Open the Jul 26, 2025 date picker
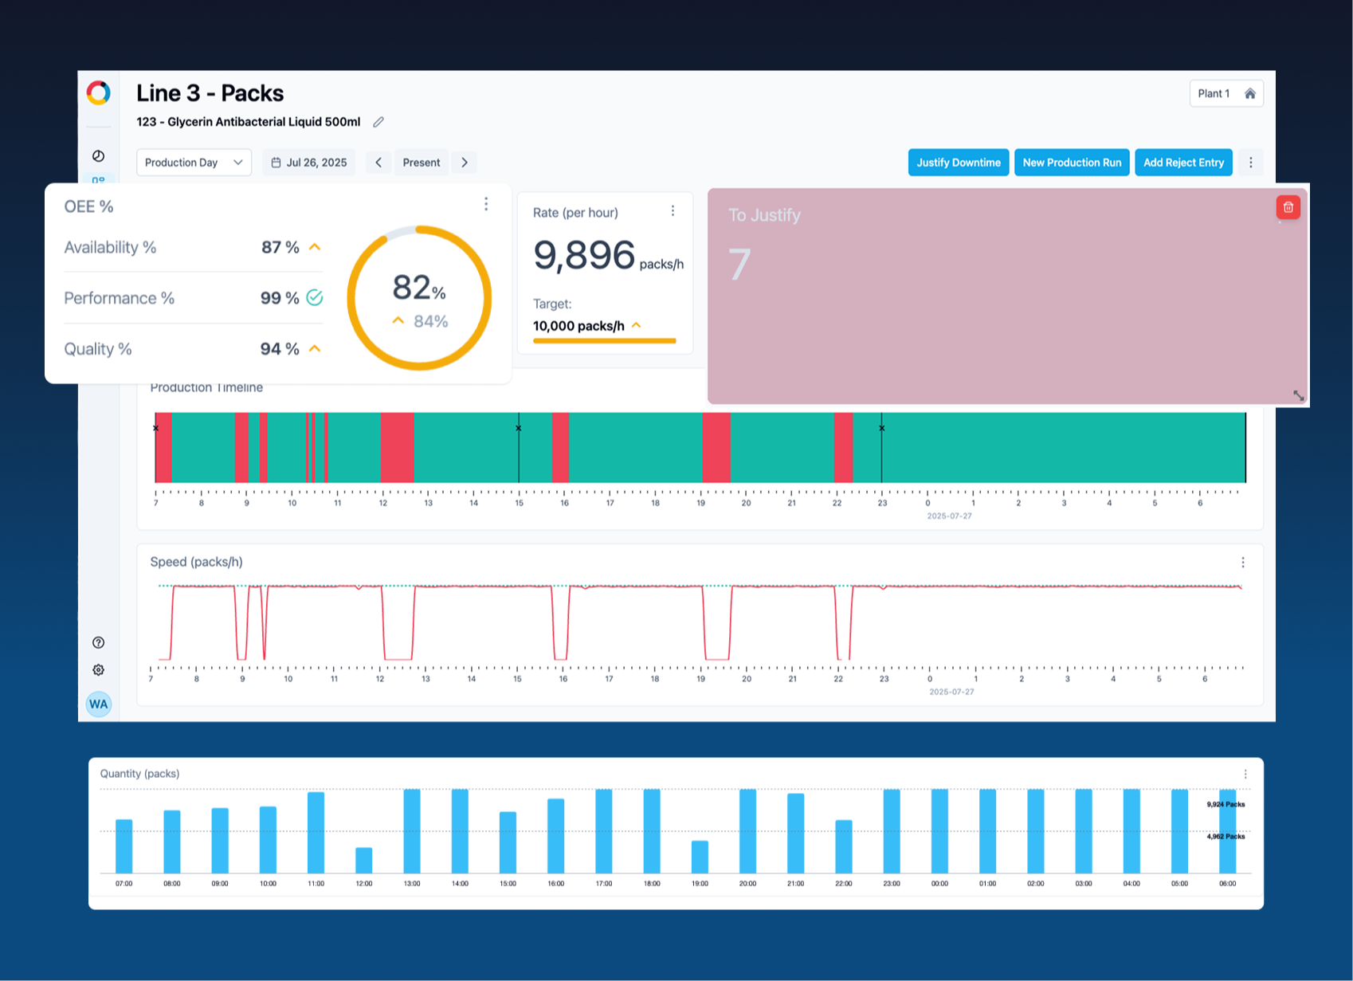 click(309, 163)
